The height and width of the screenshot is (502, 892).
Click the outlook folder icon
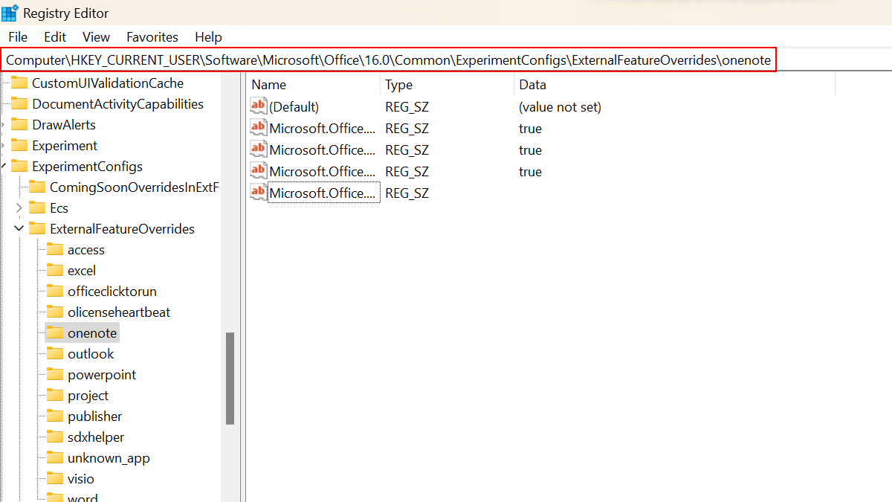tap(55, 354)
